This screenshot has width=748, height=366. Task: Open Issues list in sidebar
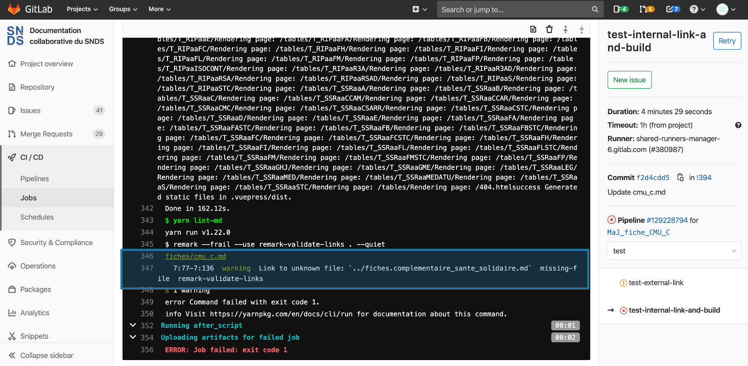click(30, 110)
